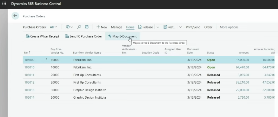Screen dimensions: 278x117
Task: Sort by the No. column header
Action: click(27, 52)
